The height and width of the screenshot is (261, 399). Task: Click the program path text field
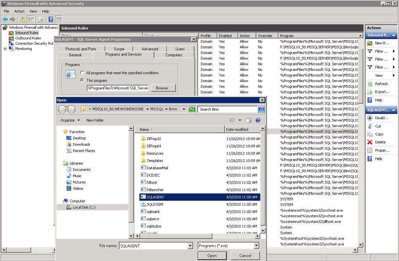(x=118, y=88)
